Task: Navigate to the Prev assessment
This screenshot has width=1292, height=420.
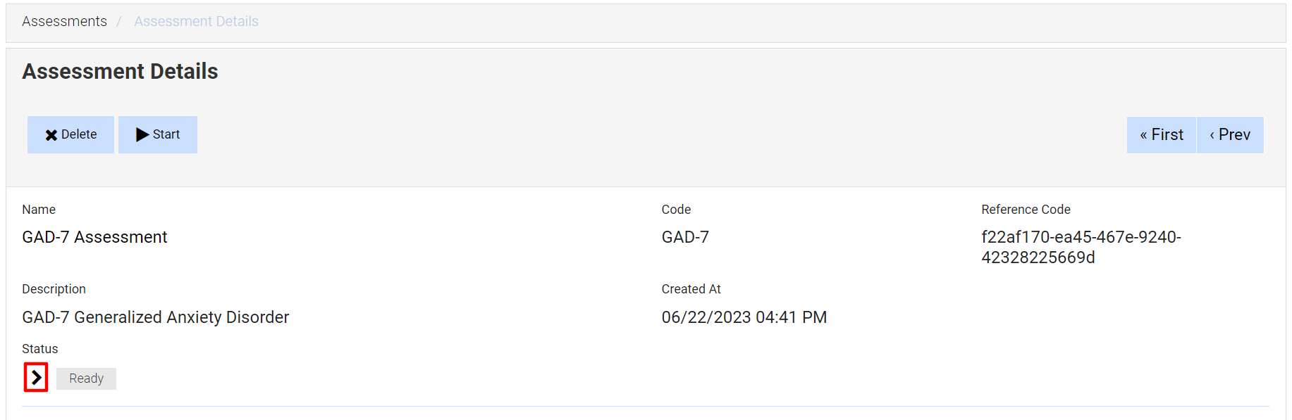Action: tap(1230, 134)
